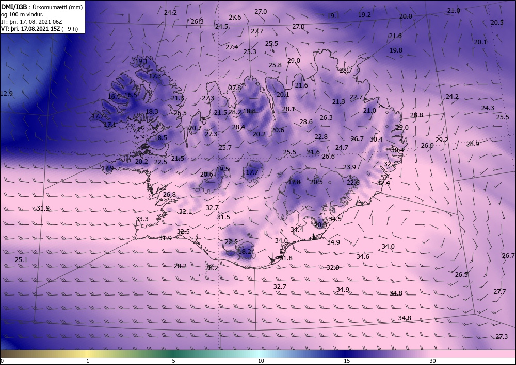Click the 26.6 value on the map

tap(328, 157)
